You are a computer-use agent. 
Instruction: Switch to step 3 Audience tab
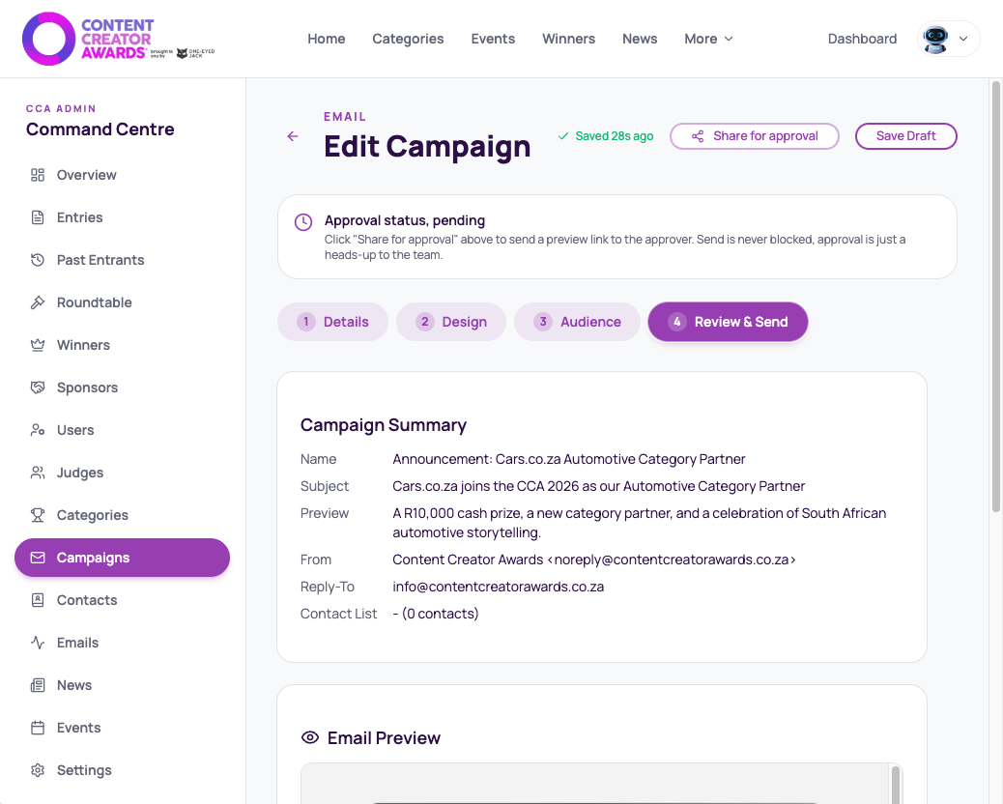pos(577,322)
